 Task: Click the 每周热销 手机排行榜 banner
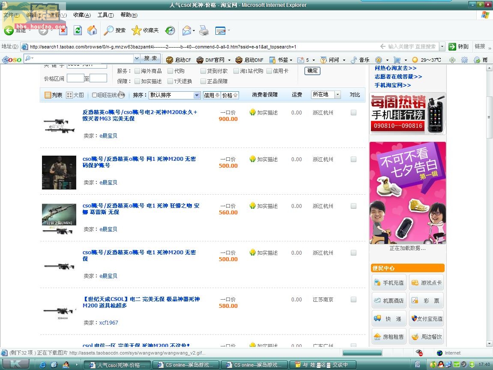407,114
